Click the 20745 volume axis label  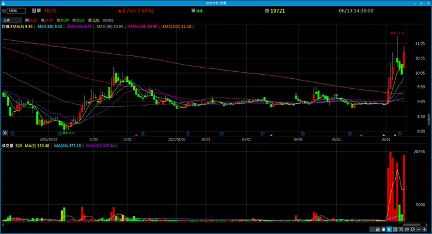419,152
